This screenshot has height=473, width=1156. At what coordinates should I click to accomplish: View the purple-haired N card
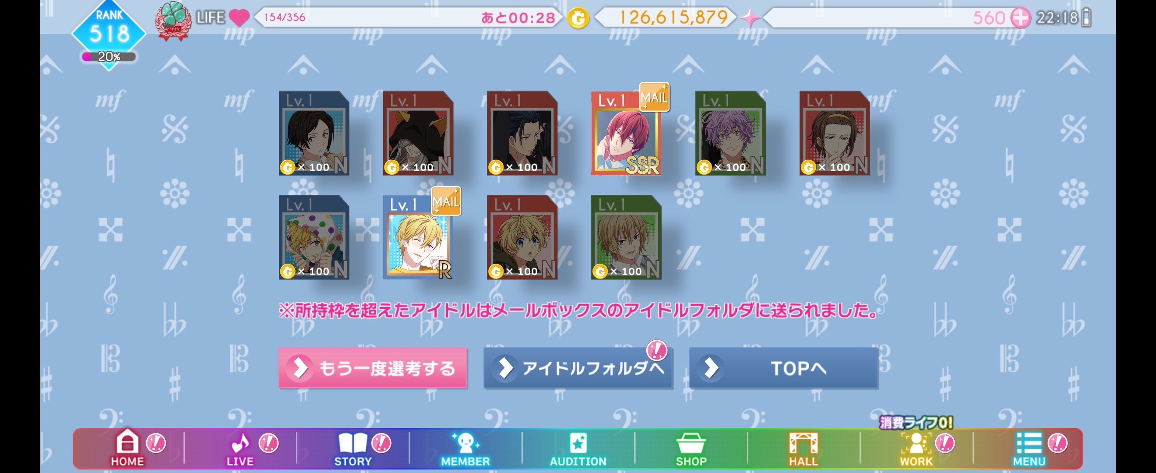[730, 133]
